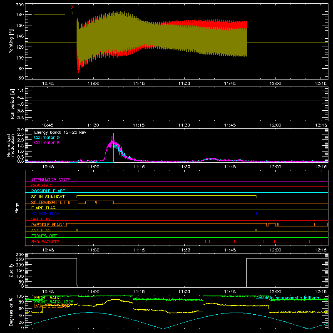The height and width of the screenshot is (333, 333).
Task: Select the green FRONT_RATIO_1225 legend label
Action: coord(54,302)
